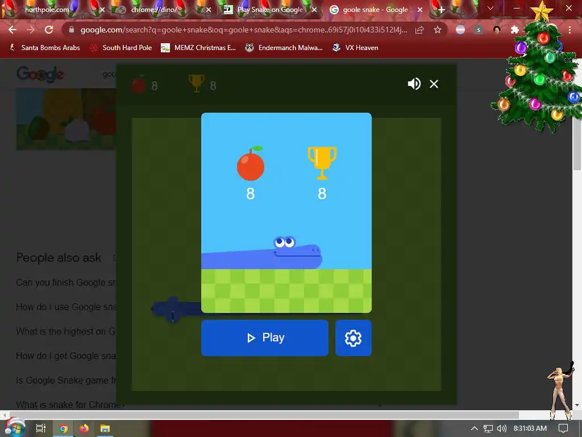Expand 'How do I get Google' question
The width and height of the screenshot is (582, 437).
[66, 356]
